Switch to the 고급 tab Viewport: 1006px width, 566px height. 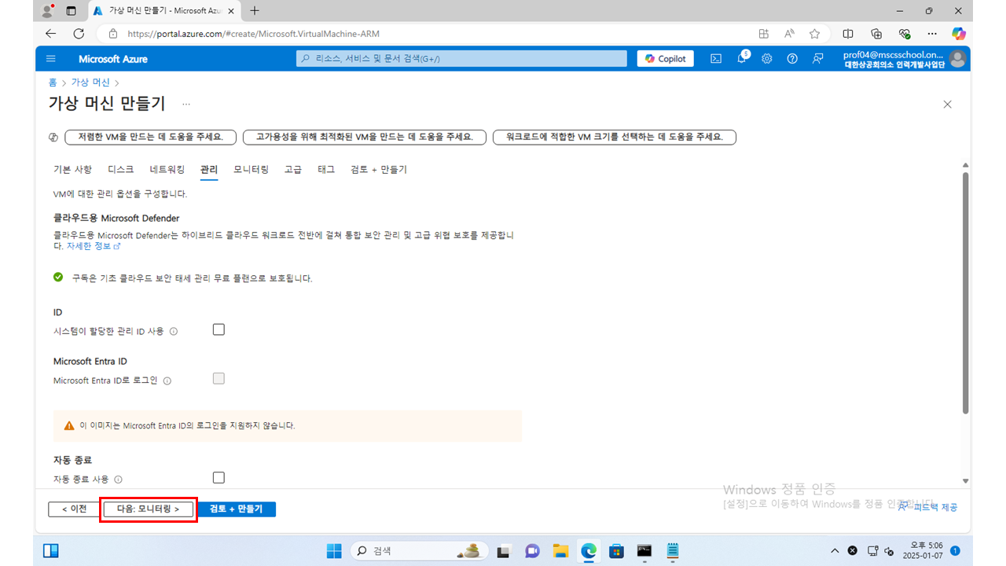[x=293, y=170]
